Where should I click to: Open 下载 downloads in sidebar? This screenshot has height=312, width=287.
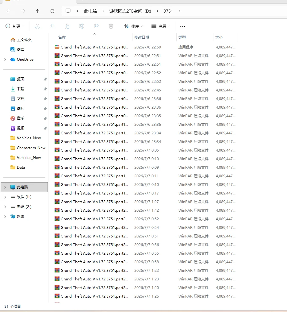pyautogui.click(x=21, y=89)
